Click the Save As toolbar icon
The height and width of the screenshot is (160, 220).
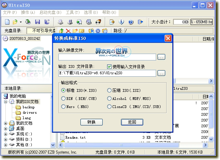click(47, 22)
